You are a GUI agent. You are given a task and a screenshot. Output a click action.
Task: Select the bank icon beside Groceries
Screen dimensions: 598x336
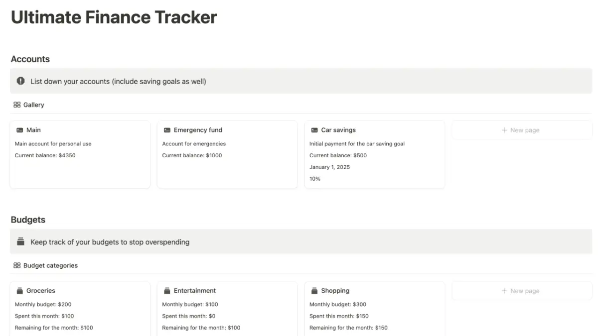pos(19,290)
